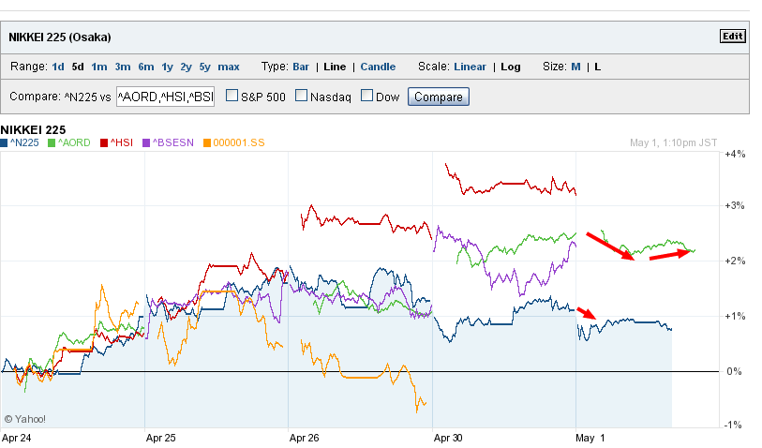
Task: Click the Edit button
Action: (x=732, y=37)
